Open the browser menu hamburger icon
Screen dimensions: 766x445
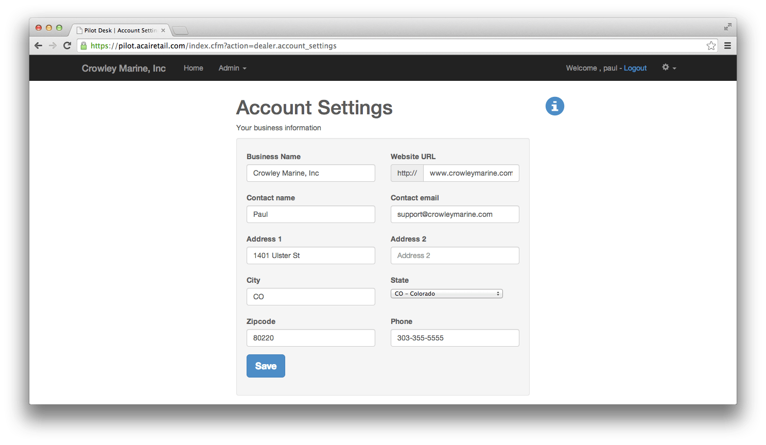[727, 45]
